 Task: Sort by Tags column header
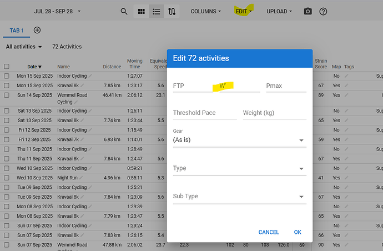tap(349, 67)
